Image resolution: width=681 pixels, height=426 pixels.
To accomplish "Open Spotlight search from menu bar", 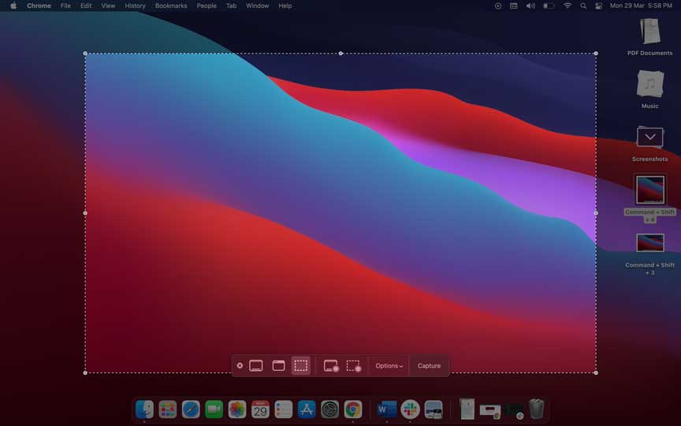I will pos(583,6).
